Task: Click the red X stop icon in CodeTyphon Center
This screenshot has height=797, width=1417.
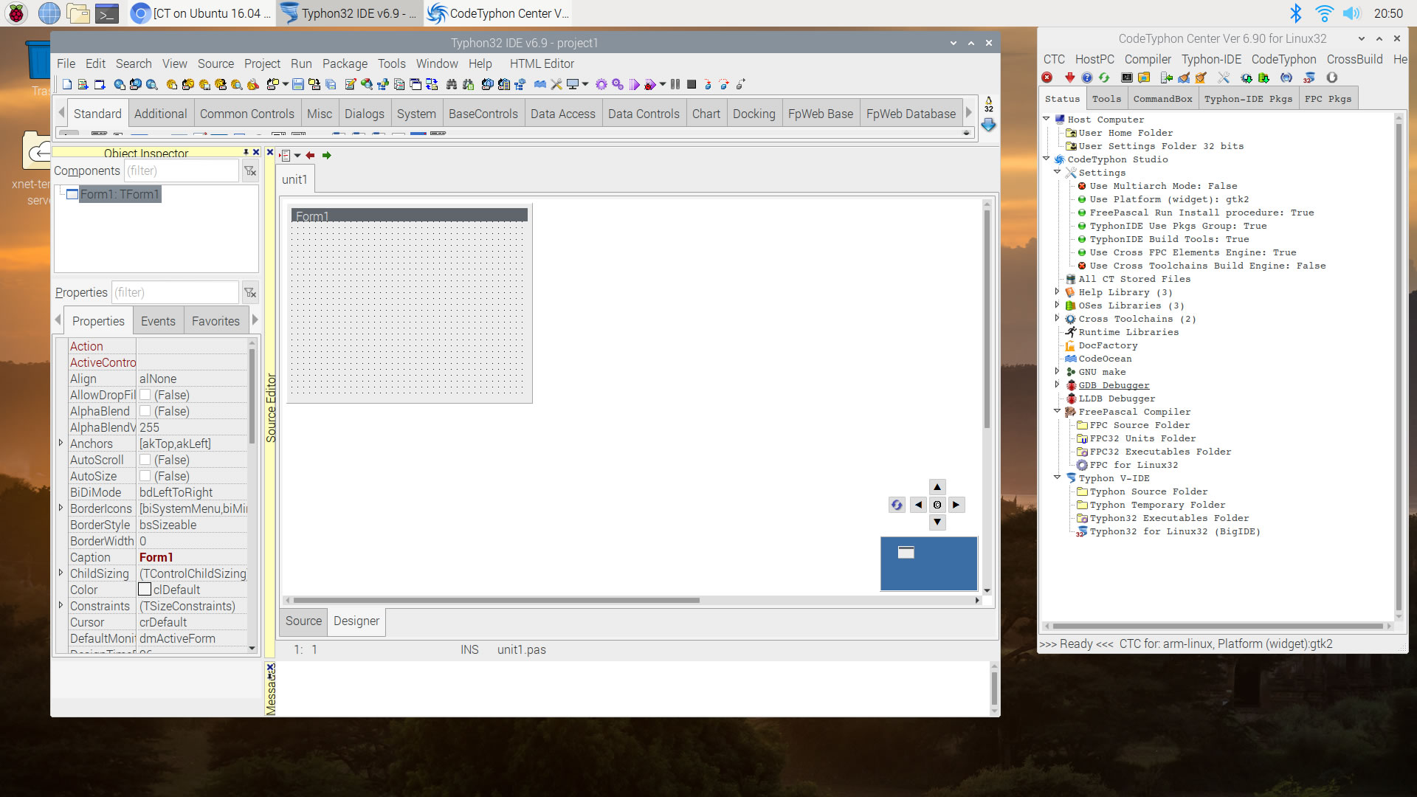Action: pos(1047,77)
